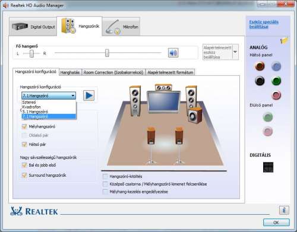The height and width of the screenshot is (232, 297).
Task: Toggle the Hátsó pár checkbox
Action: (24, 144)
